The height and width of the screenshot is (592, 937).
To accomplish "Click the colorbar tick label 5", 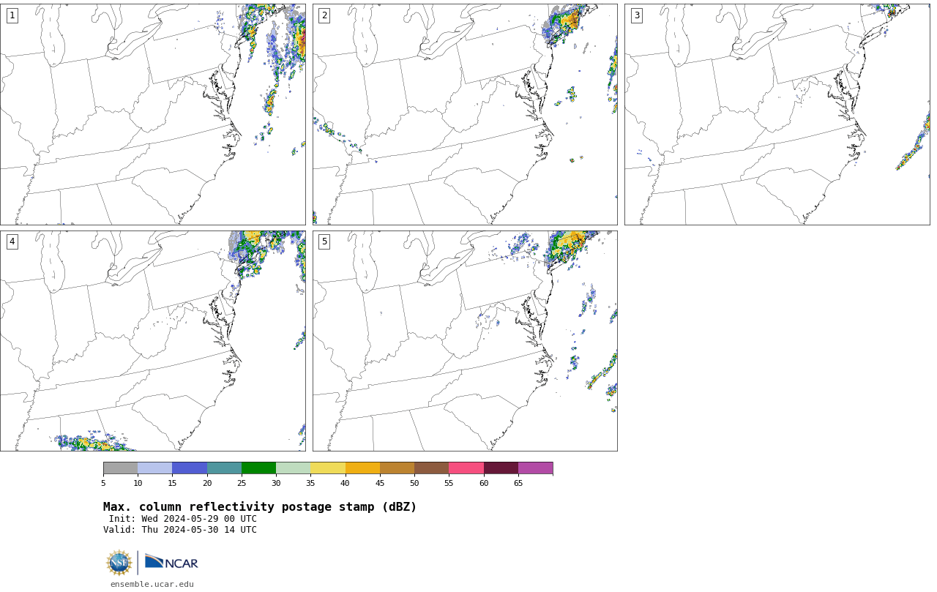I will point(103,483).
